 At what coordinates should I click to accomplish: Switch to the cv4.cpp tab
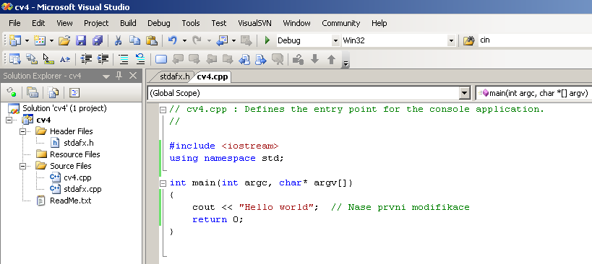(213, 76)
